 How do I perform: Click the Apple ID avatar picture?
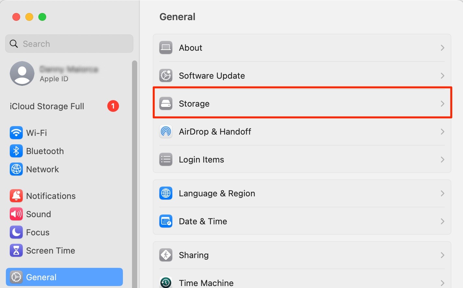point(22,73)
